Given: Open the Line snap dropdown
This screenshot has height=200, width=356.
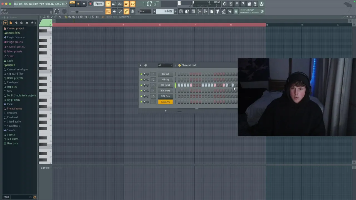Looking at the screenshot, I should click(145, 11).
